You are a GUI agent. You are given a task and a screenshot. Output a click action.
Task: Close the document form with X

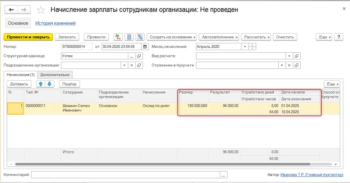pos(344,9)
